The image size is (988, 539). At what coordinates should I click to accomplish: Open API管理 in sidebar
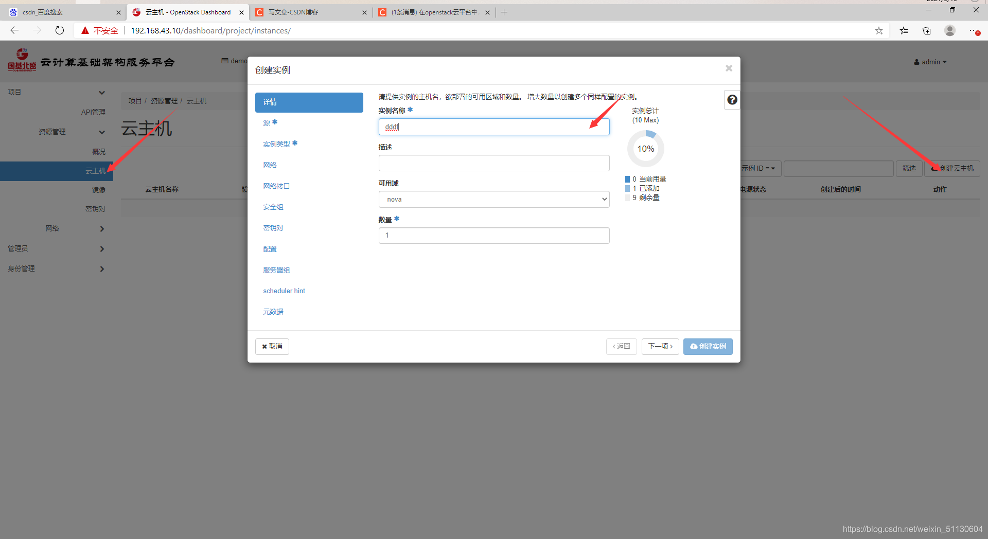tap(93, 112)
